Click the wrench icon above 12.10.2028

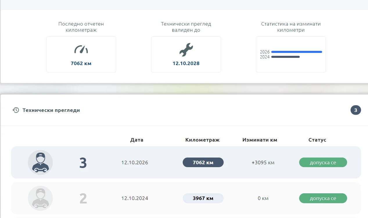(x=186, y=50)
